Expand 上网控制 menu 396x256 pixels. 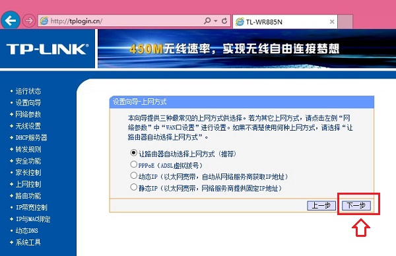(x=28, y=184)
